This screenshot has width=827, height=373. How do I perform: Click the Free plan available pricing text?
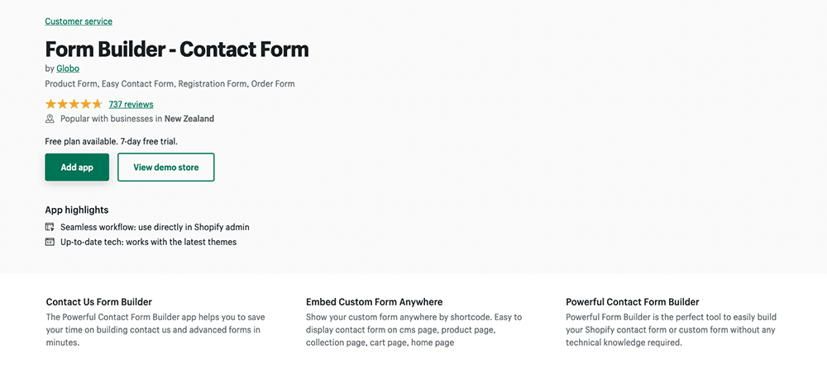pos(111,142)
